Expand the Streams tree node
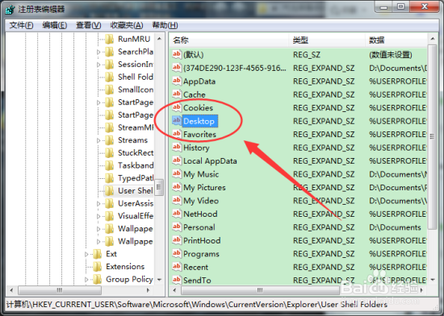Viewport: 444px width, 316px height. click(98, 140)
